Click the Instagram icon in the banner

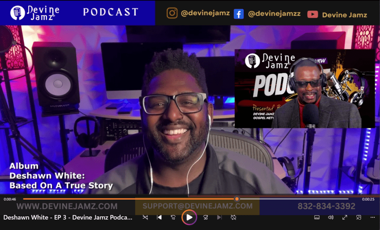[x=172, y=13]
